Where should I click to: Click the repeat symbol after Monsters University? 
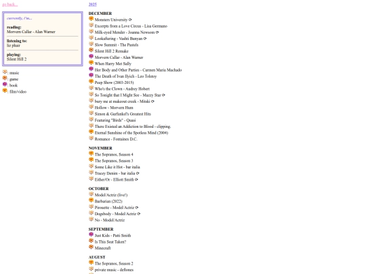pyautogui.click(x=130, y=20)
